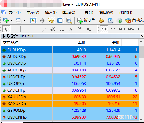The image size is (144, 123).
Task: Select the AUDUSDp symbol
Action: coord(17,57)
